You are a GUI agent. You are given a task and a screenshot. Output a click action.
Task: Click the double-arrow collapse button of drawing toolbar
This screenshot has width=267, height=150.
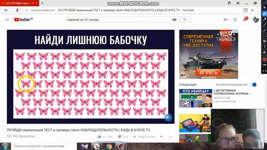264,71
